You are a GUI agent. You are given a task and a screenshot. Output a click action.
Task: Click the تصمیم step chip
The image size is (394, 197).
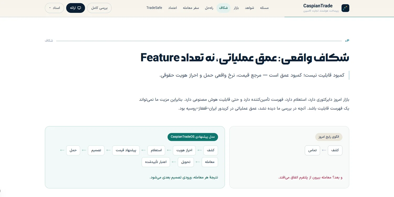pos(96,150)
